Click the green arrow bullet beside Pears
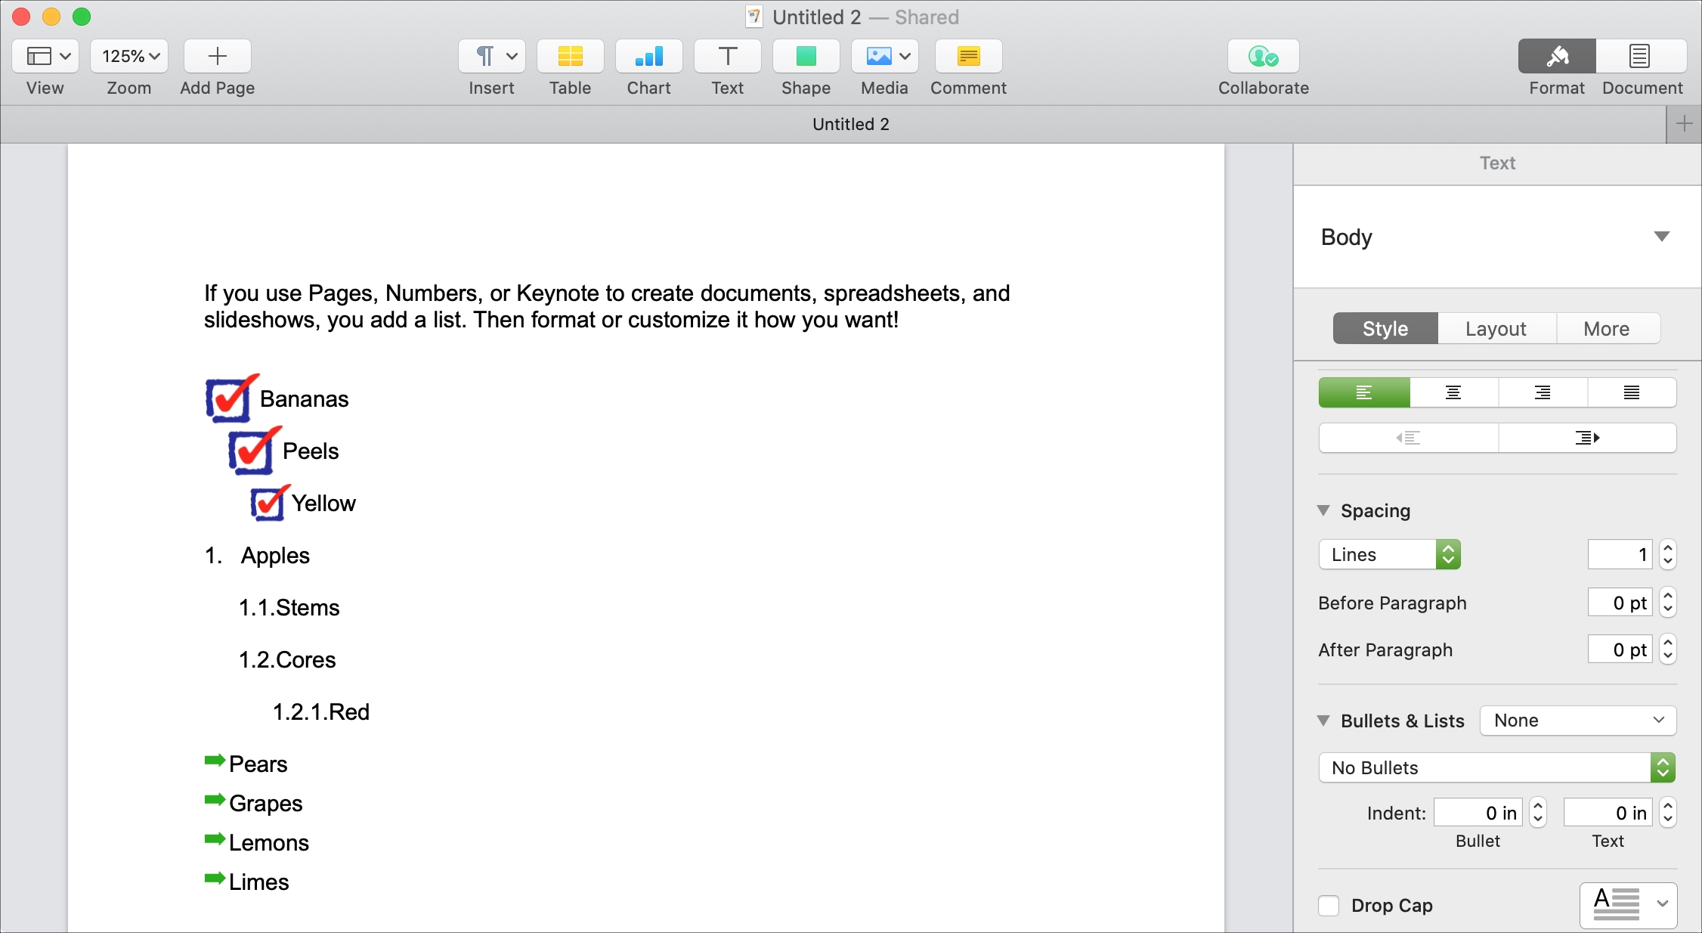The width and height of the screenshot is (1702, 933). 215,760
